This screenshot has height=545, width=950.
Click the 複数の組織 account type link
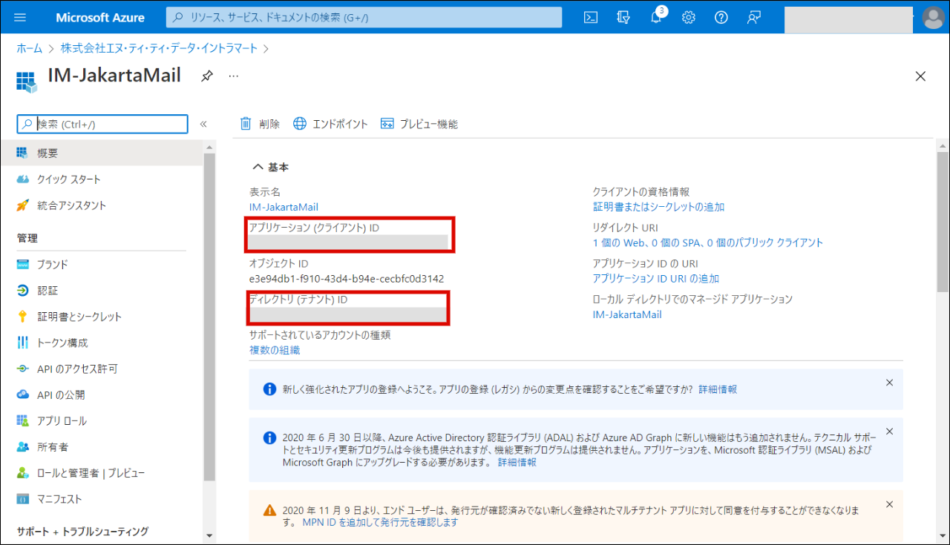275,350
